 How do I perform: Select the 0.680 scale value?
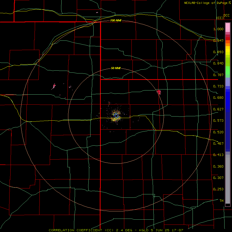pyautogui.click(x=218, y=98)
